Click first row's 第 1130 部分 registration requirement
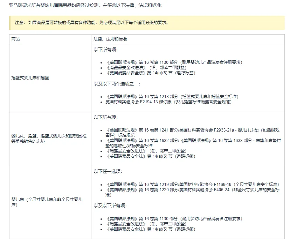The height and width of the screenshot is (239, 304). coord(174,62)
